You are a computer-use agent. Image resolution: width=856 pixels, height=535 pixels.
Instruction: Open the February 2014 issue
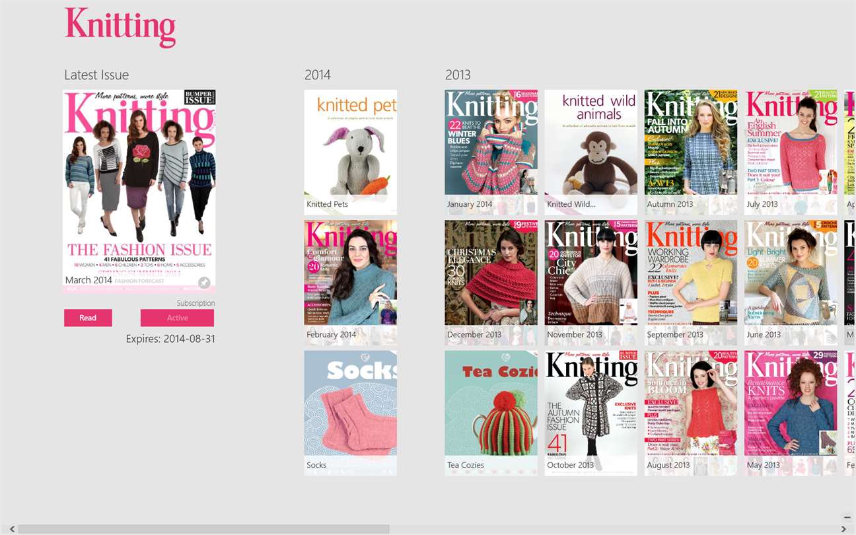[351, 282]
